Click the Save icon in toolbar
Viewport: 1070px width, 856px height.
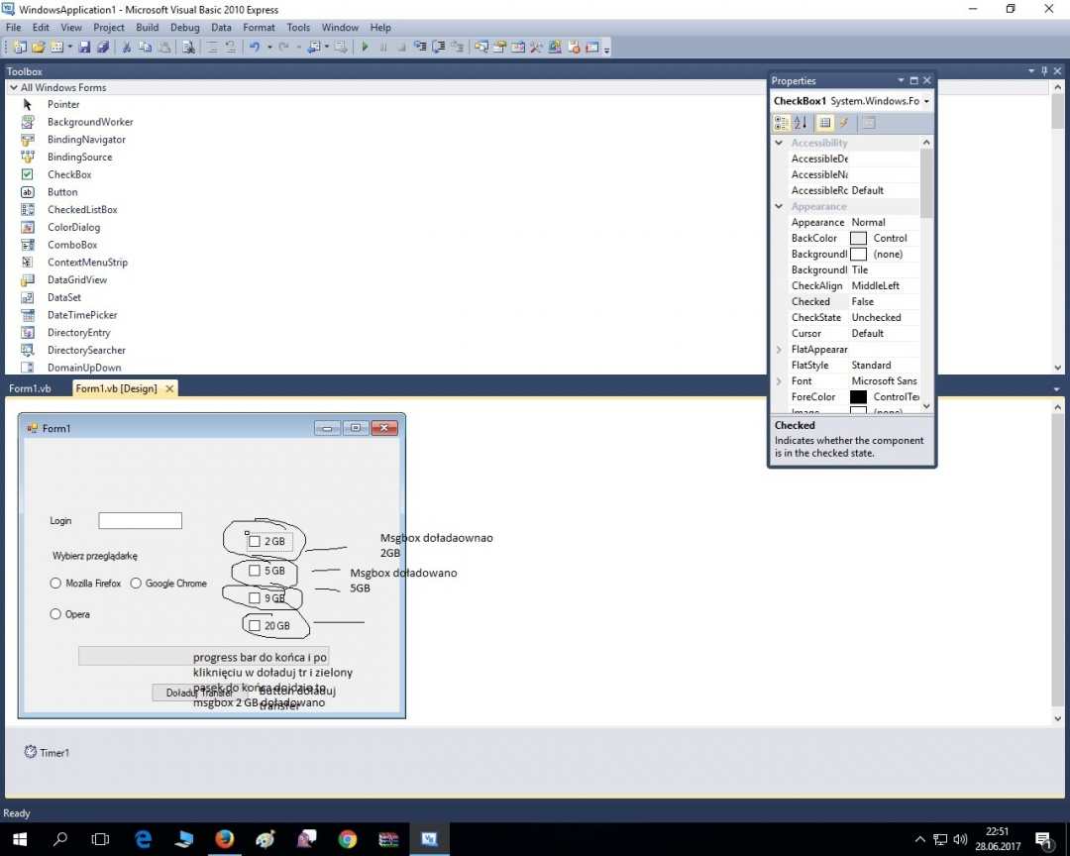(x=84, y=47)
